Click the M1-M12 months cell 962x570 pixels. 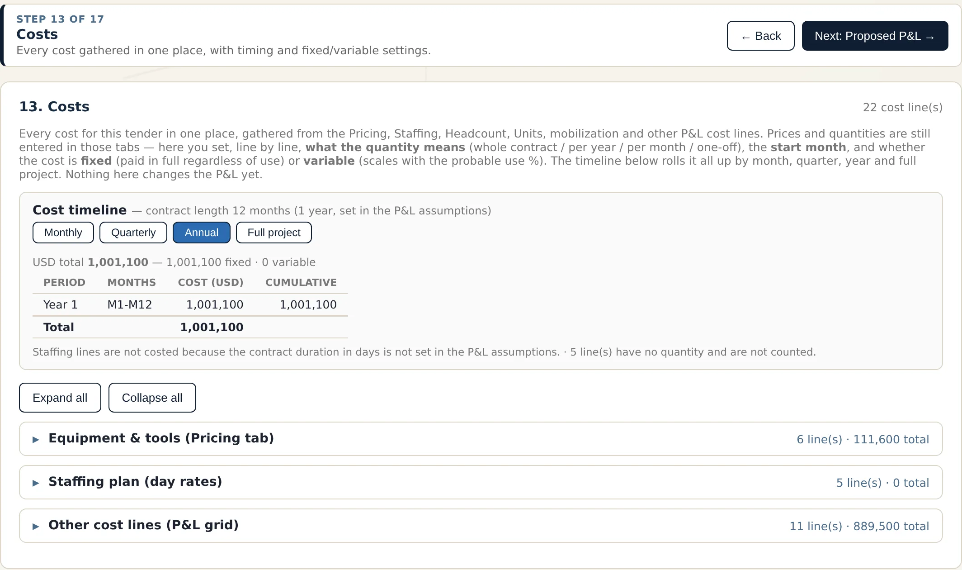[x=130, y=304]
